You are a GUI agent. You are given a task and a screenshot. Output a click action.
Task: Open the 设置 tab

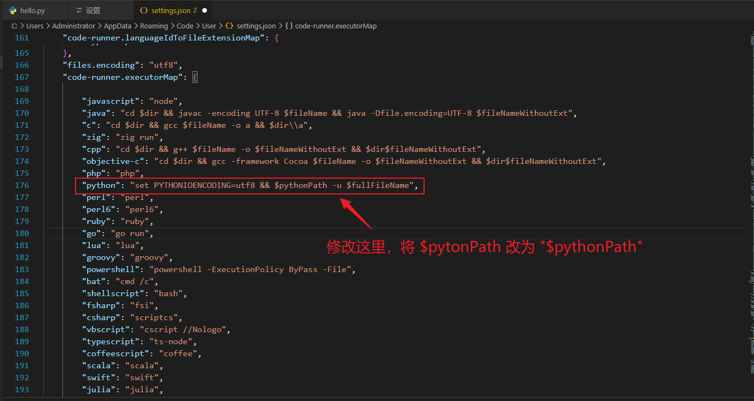[94, 10]
